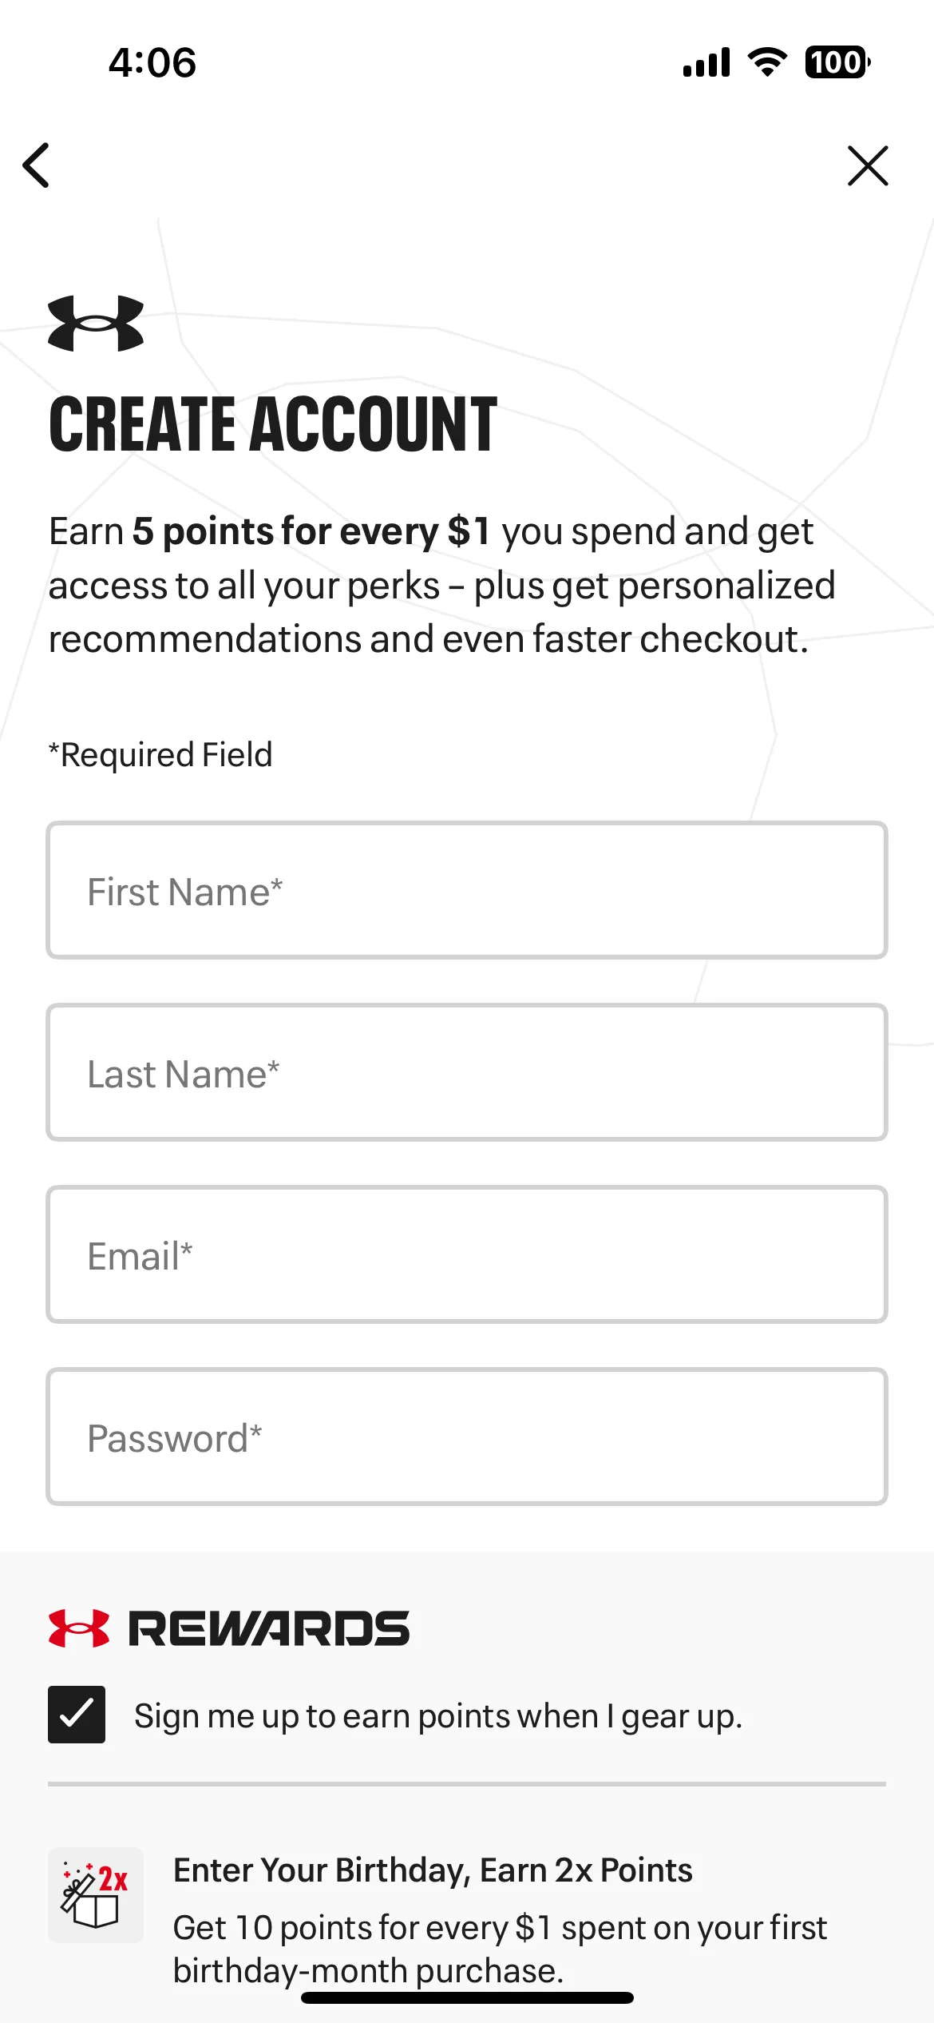The image size is (934, 2023).
Task: Tap the "5 points for every $1" text
Action: tap(311, 531)
